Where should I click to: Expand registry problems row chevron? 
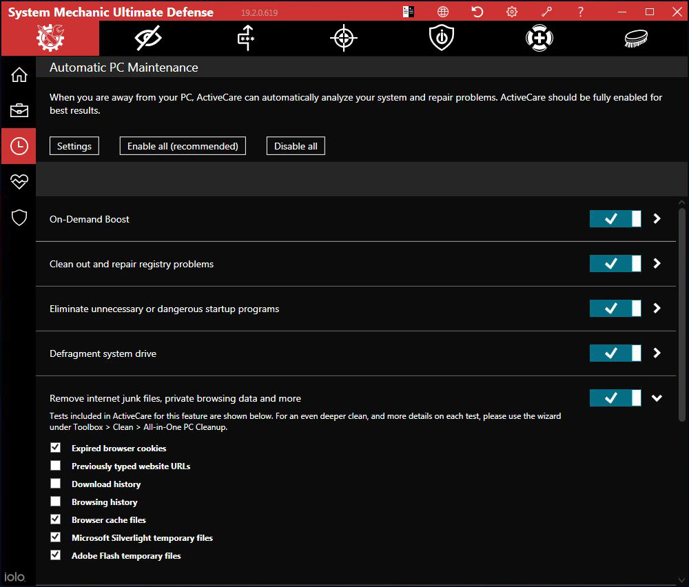(657, 264)
